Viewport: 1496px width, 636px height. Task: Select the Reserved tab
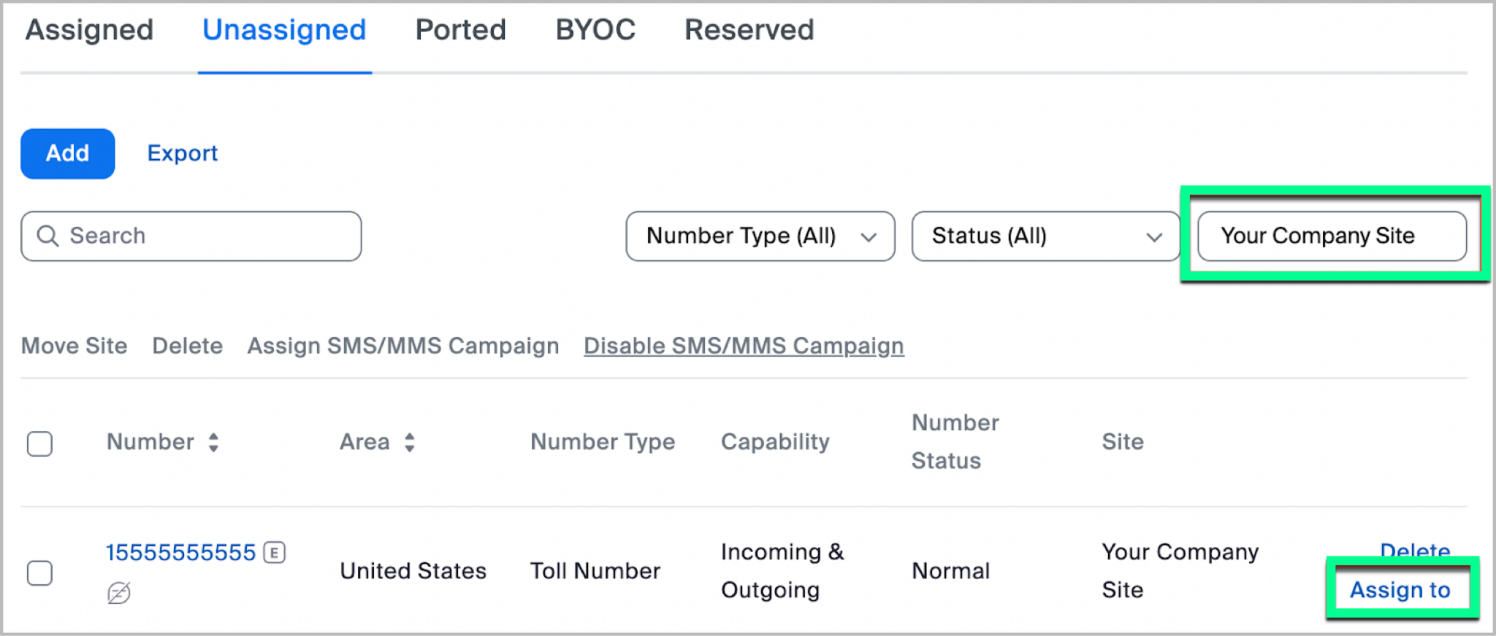(749, 31)
